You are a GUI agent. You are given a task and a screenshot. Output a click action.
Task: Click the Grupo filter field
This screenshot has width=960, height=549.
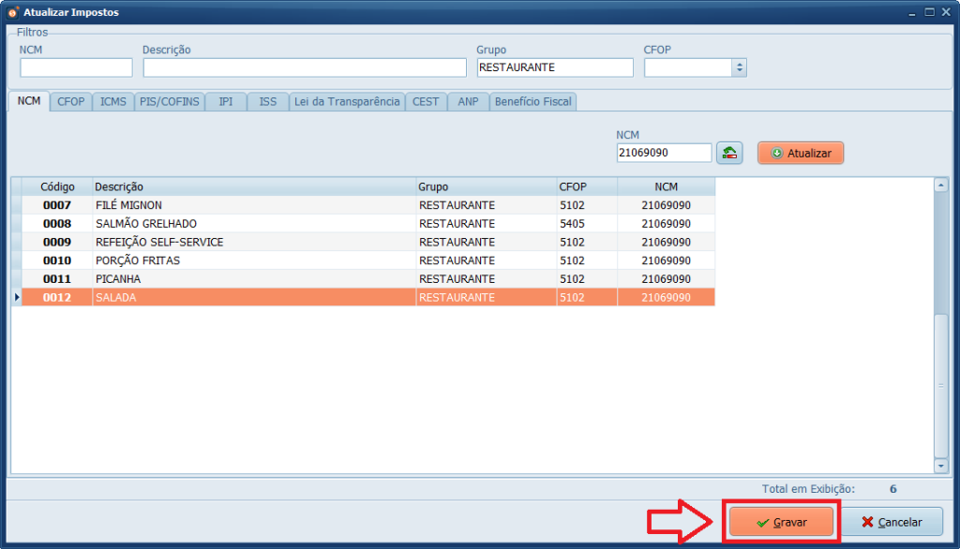[x=555, y=67]
